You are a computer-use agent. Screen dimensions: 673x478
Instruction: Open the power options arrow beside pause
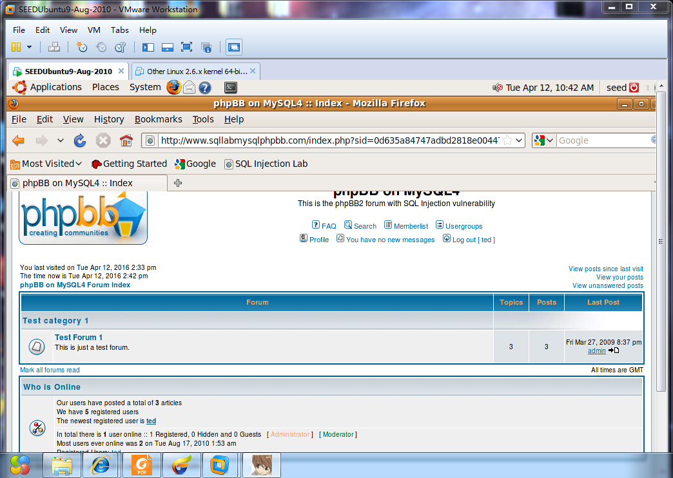coord(29,47)
